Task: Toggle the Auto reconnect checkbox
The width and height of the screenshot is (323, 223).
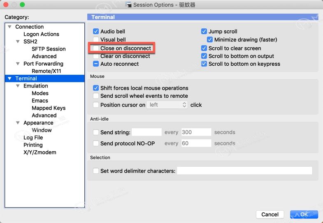Action: click(96, 64)
